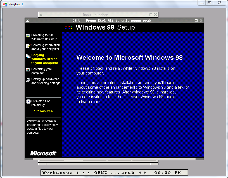Open QEMU window menu arrow icon
The height and width of the screenshot is (178, 228).
click(27, 21)
